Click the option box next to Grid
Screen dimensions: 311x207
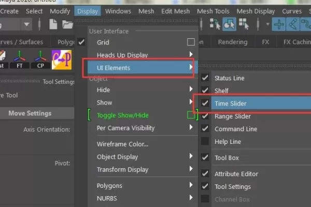[191, 42]
